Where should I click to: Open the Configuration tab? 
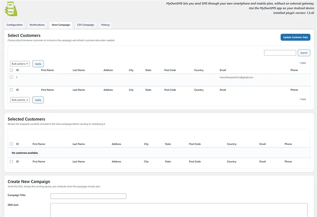[15, 25]
